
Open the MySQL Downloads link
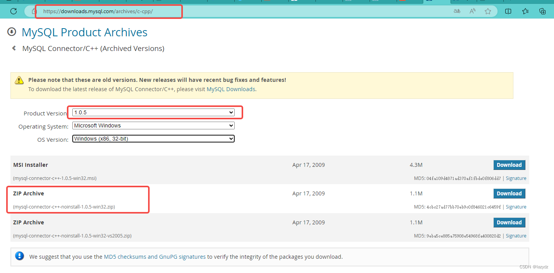(x=230, y=89)
